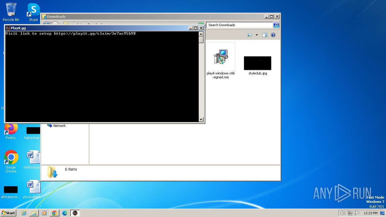
Task: Launch Skype from the desktop
Action: pyautogui.click(x=33, y=12)
